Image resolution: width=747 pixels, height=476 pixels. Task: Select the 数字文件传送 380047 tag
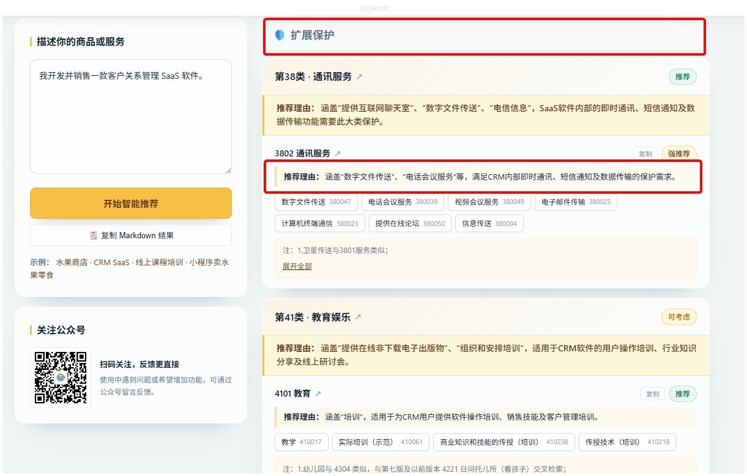tap(316, 202)
